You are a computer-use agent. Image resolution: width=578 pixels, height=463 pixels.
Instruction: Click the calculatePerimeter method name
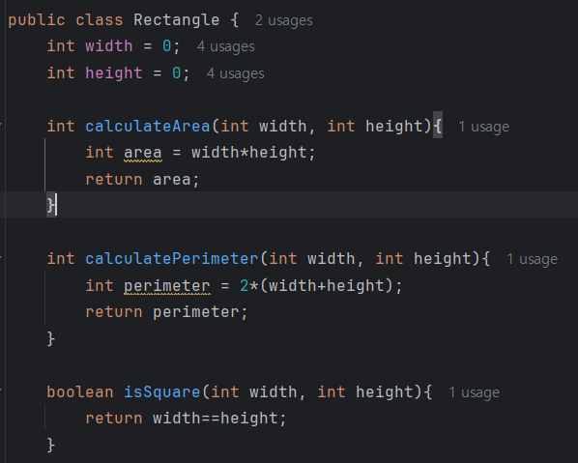pyautogui.click(x=172, y=259)
